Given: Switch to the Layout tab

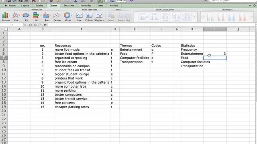Looking at the screenshot, I should pos(25,5).
